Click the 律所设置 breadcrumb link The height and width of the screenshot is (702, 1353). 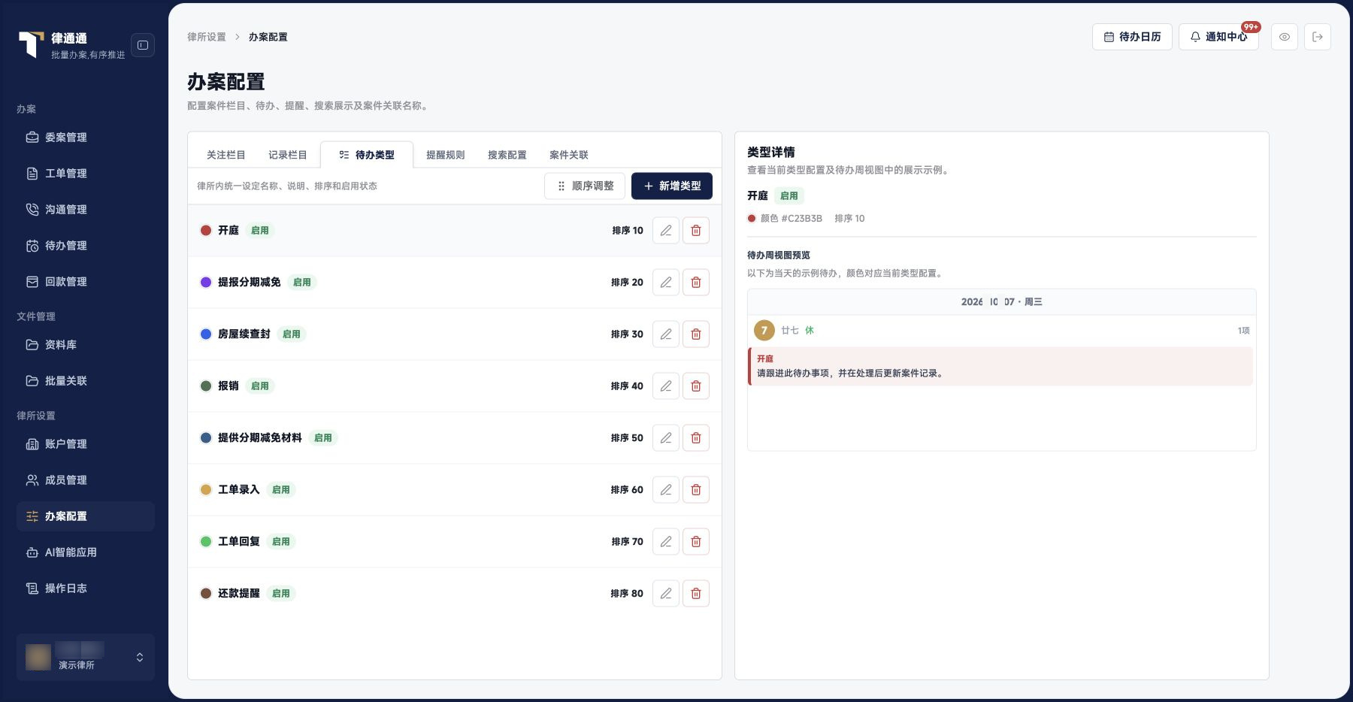coord(207,37)
